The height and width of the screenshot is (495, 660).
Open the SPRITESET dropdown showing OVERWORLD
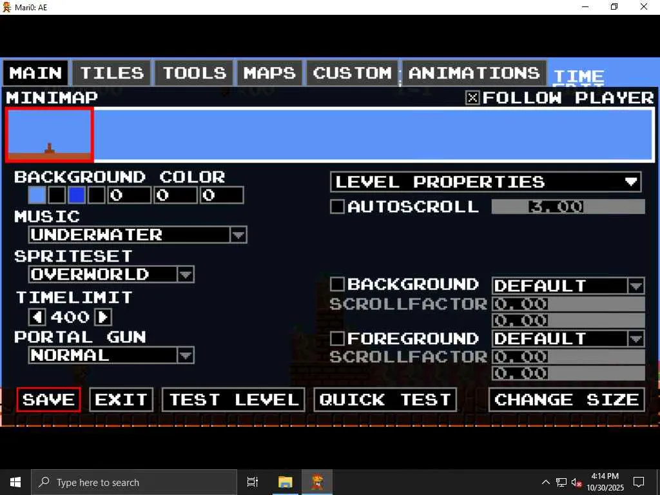coord(111,275)
